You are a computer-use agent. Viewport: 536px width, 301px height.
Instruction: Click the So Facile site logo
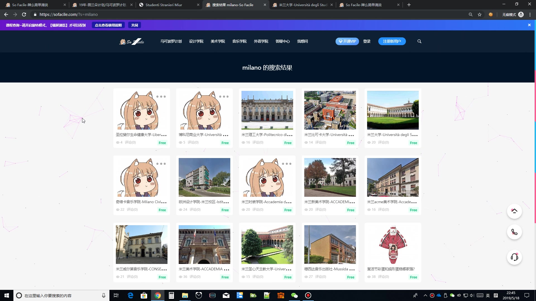(132, 42)
